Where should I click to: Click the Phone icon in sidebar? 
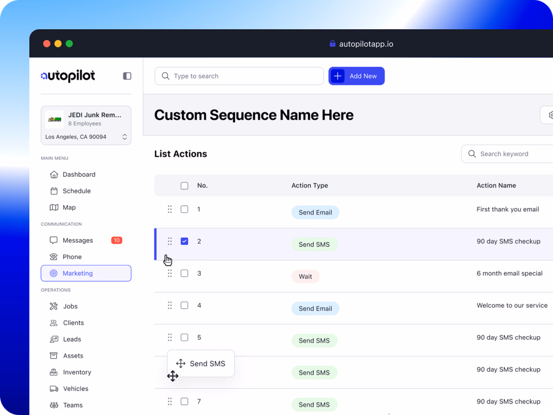[x=54, y=257]
